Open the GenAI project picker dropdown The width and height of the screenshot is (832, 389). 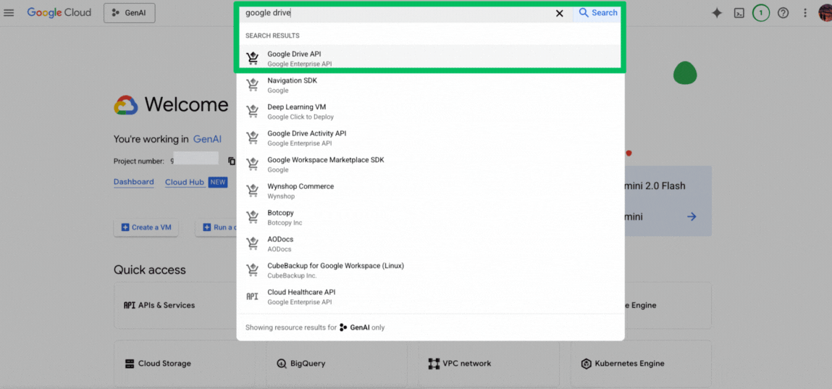tap(129, 13)
